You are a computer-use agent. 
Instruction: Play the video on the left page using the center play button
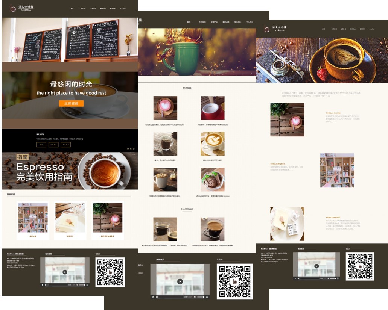[x=65, y=272]
